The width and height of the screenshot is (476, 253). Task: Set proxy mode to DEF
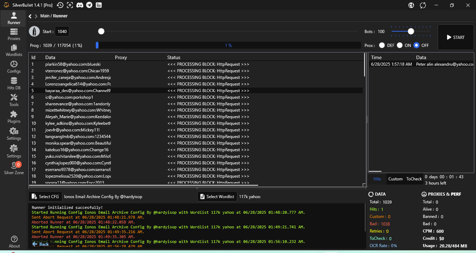(x=382, y=45)
